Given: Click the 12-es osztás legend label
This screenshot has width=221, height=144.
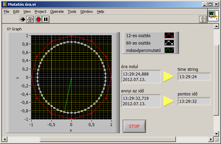Looking at the screenshot, I should [x=138, y=36].
